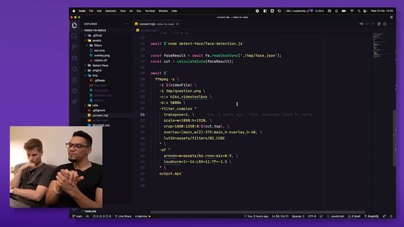Click the Wi-Fi icon in the menu bar
This screenshot has height=227, width=404.
tap(352, 11)
